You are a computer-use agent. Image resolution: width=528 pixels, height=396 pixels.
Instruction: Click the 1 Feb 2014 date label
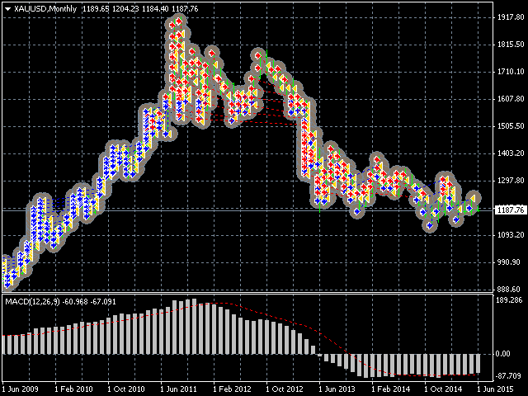click(391, 389)
